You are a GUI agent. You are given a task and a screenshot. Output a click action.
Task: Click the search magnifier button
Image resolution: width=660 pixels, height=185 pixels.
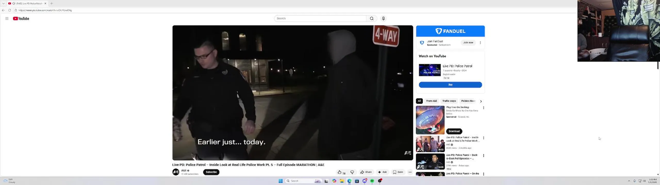(x=372, y=18)
